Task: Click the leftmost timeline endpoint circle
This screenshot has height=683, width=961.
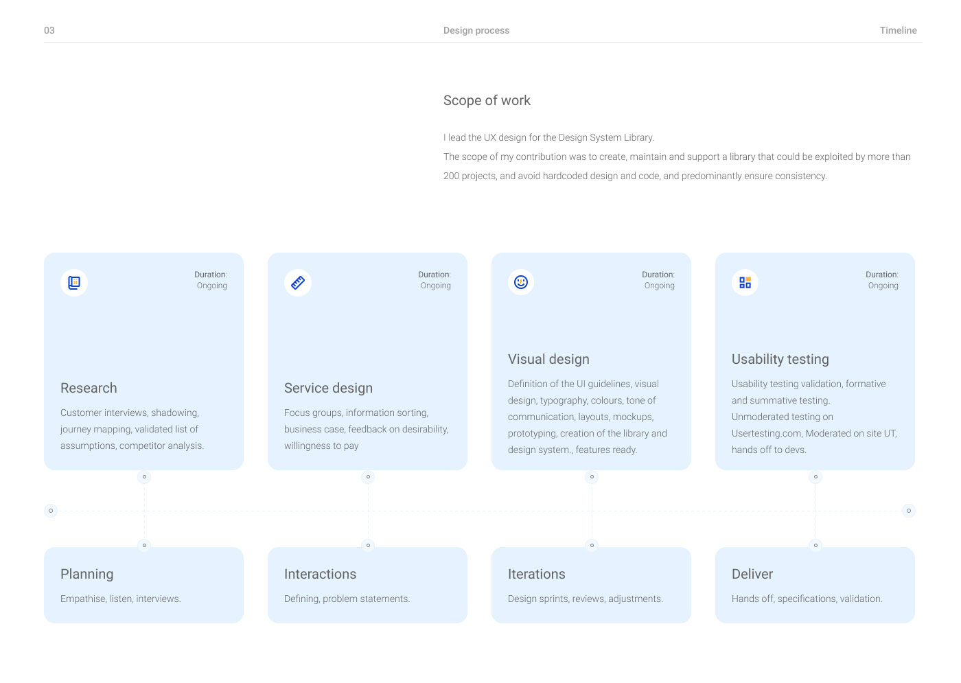Action: (x=51, y=511)
